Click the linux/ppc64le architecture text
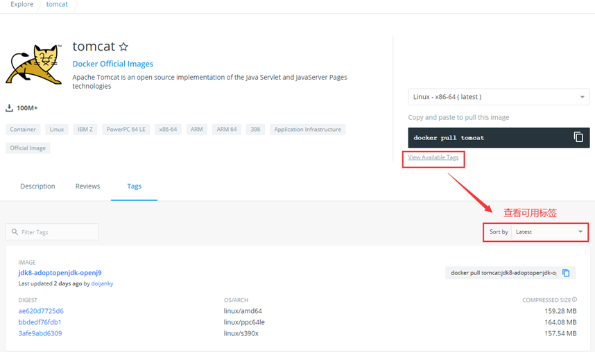Viewport: 595px width, 352px height. click(244, 322)
